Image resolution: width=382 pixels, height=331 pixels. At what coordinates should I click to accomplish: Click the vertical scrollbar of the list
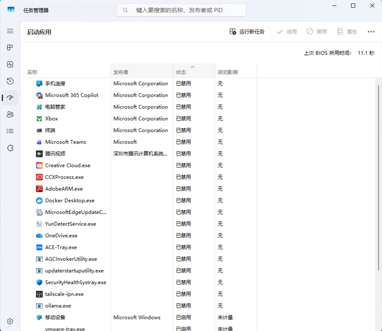(x=378, y=177)
